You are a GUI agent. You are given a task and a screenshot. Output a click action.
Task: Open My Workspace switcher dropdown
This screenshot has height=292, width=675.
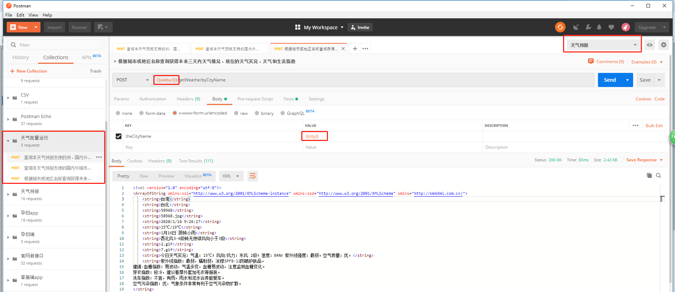click(342, 27)
